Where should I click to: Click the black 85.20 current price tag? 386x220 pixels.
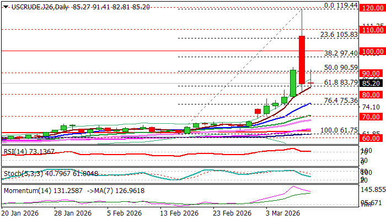(x=369, y=84)
